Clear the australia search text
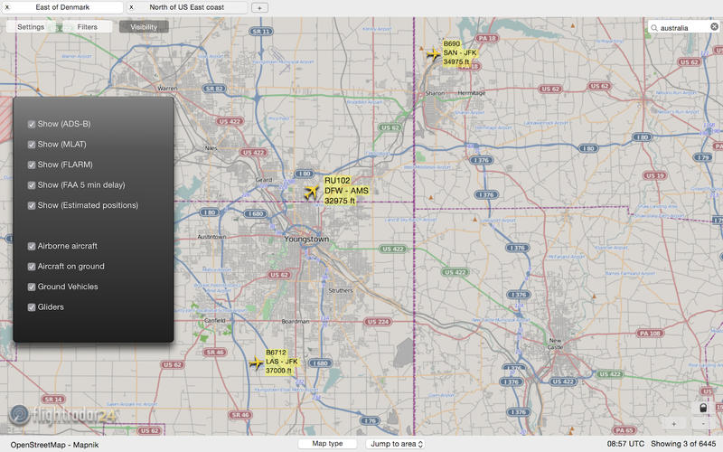This screenshot has width=723, height=452. coord(713,28)
